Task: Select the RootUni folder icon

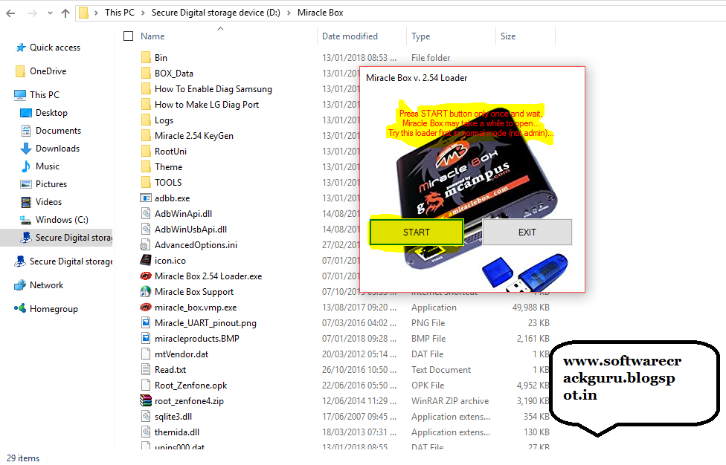Action: (146, 151)
